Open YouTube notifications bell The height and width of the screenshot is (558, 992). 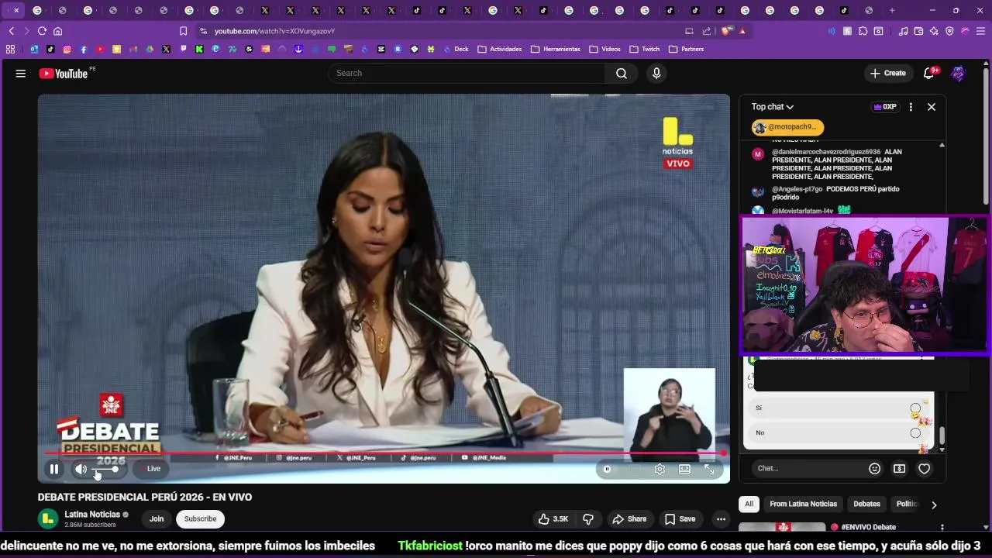click(x=928, y=74)
